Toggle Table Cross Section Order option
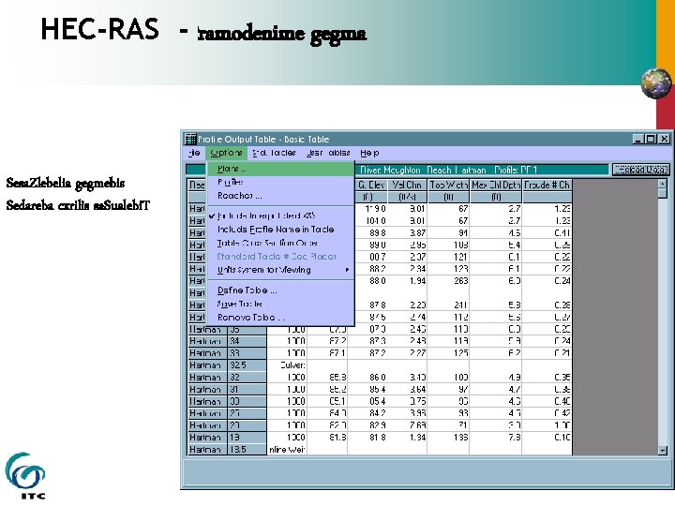 click(280, 243)
